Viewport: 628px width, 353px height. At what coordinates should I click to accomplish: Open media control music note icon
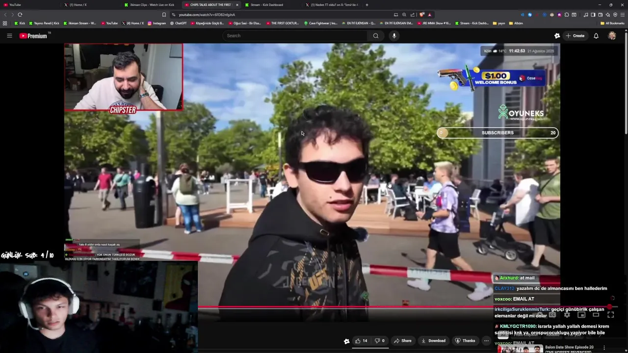pos(585,15)
